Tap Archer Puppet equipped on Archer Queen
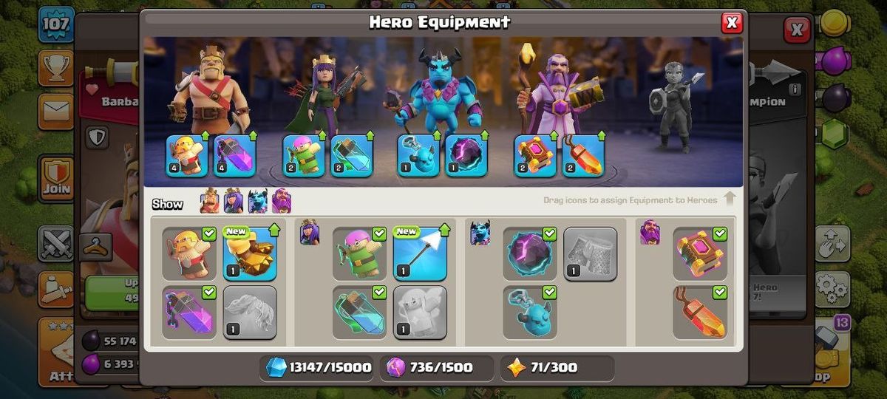The height and width of the screenshot is (399, 887). (304, 156)
